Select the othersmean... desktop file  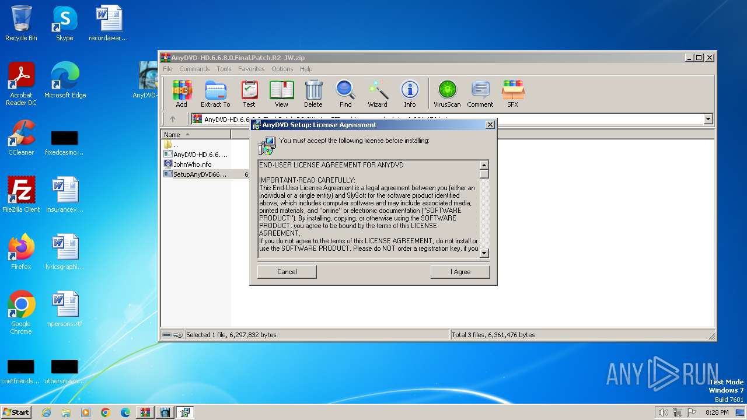tap(65, 372)
